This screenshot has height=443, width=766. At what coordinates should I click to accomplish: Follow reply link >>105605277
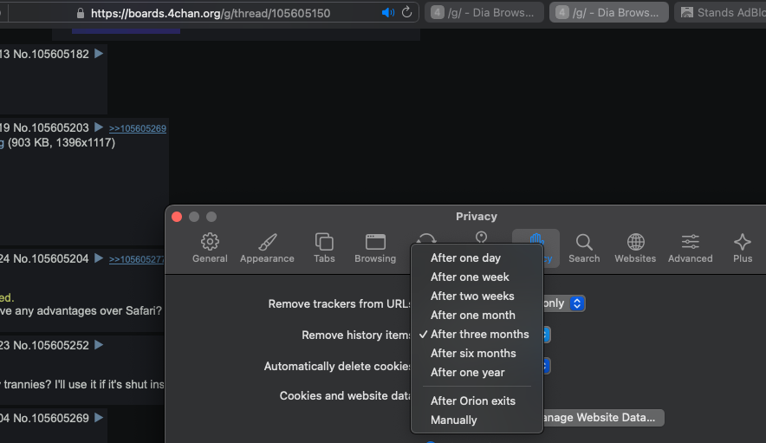(x=136, y=259)
